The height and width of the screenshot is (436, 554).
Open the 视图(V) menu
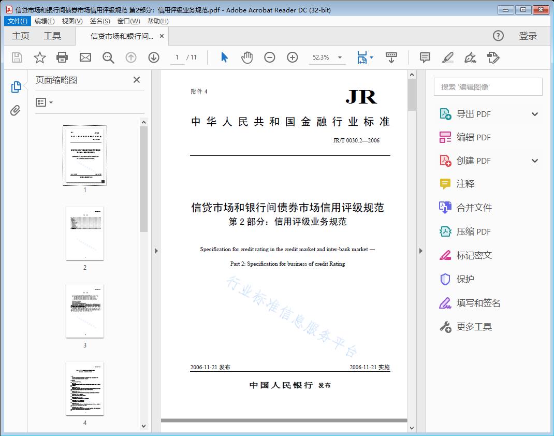point(72,21)
